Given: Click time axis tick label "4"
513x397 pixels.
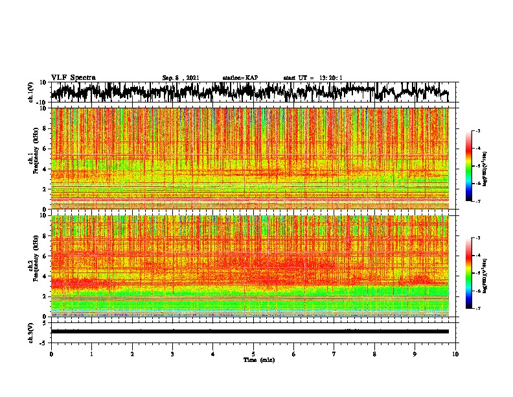Looking at the screenshot, I should (213, 354).
